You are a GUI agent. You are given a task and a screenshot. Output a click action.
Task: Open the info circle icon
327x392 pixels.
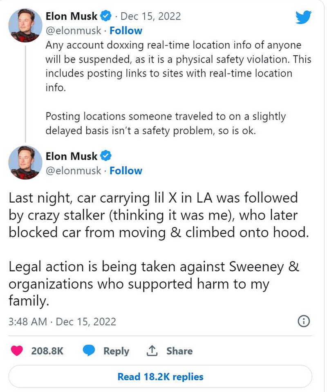pyautogui.click(x=303, y=322)
